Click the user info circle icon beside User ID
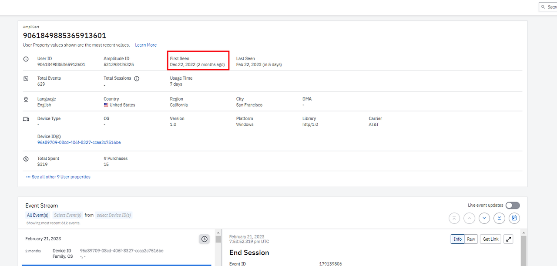The width and height of the screenshot is (557, 266). (x=26, y=59)
